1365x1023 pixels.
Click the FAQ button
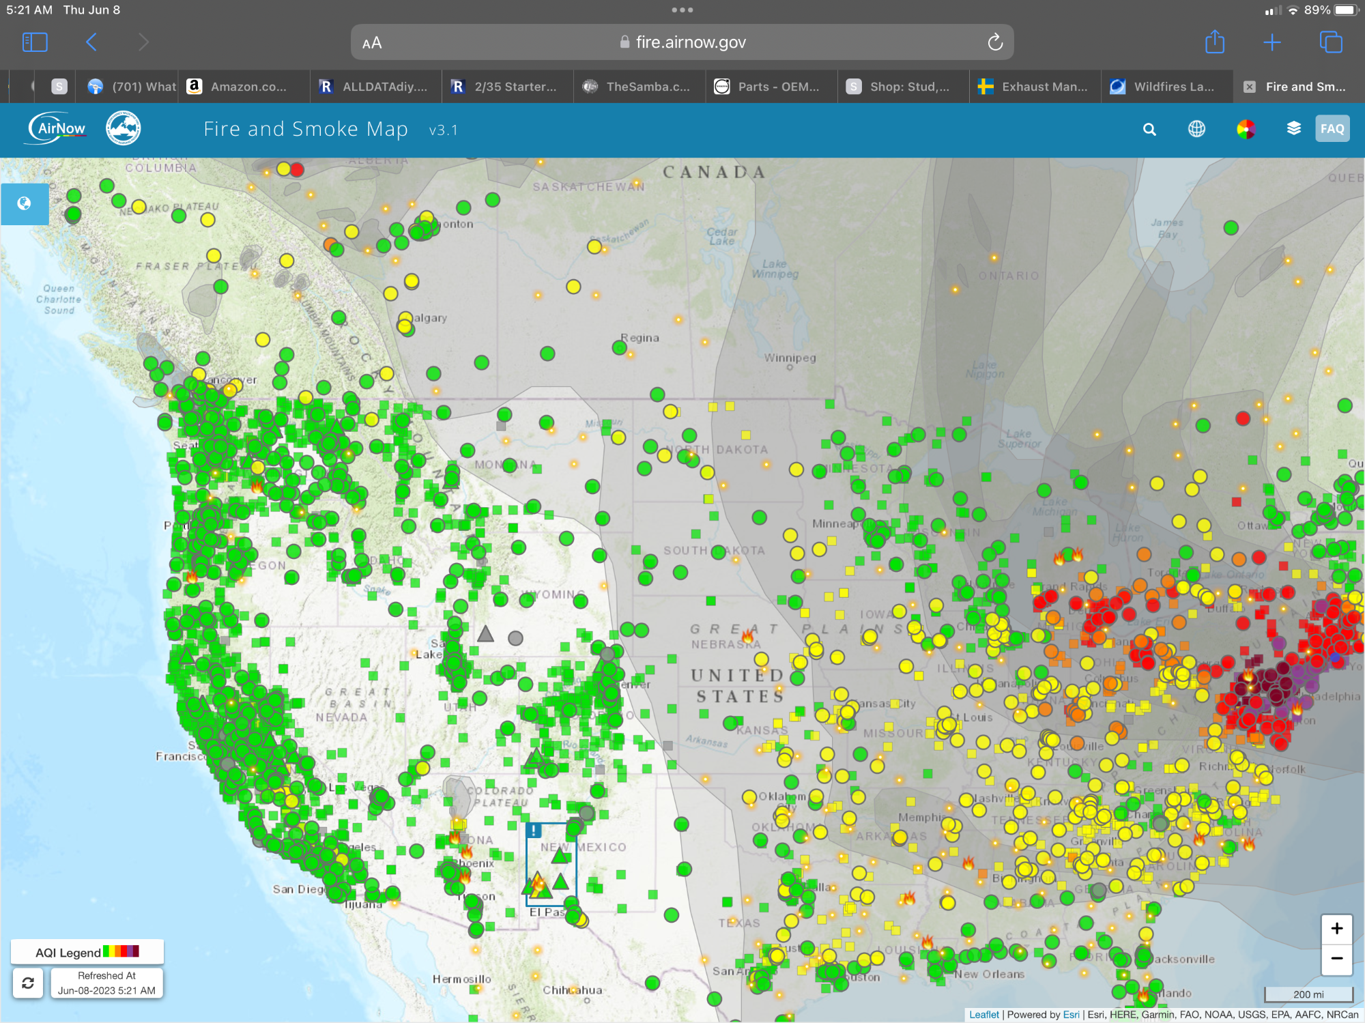[1332, 129]
